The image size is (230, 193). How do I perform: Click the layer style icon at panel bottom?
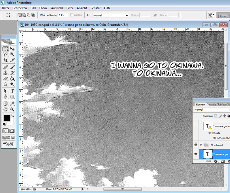point(216,161)
